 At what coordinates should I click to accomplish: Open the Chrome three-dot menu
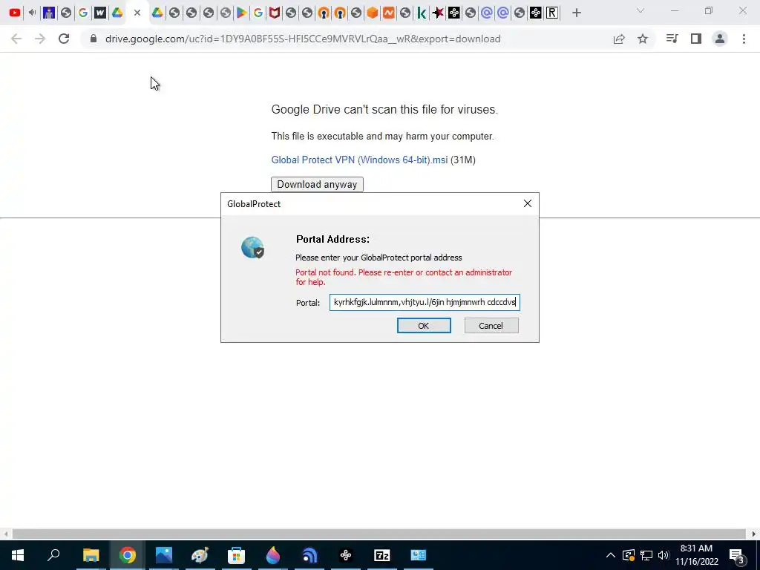(x=744, y=39)
